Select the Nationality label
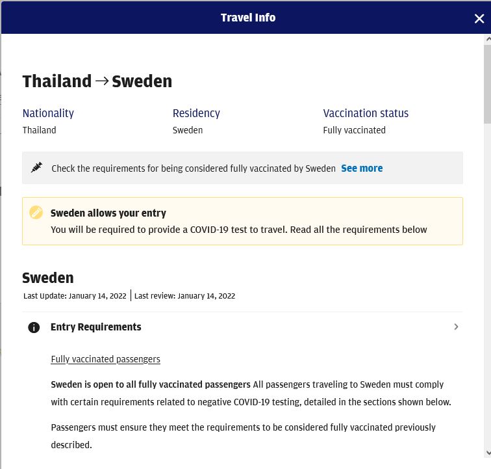The width and height of the screenshot is (491, 469). pyautogui.click(x=48, y=113)
